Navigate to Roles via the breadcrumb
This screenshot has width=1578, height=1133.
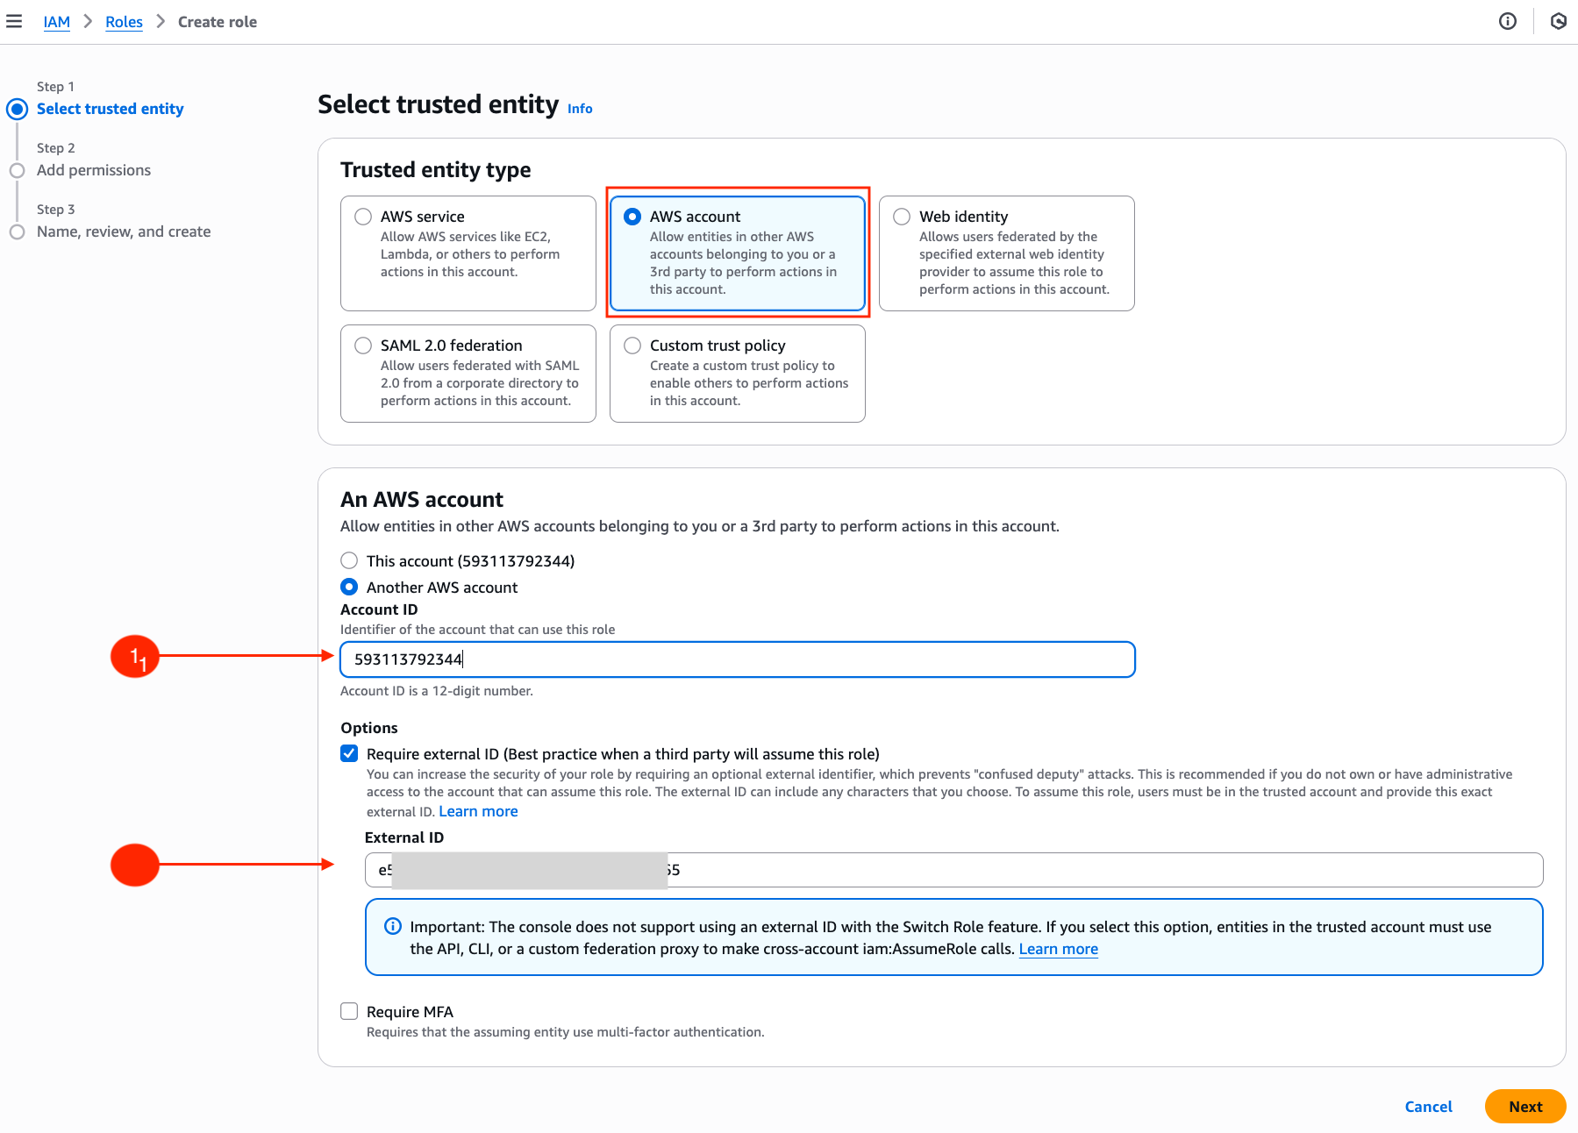pyautogui.click(x=124, y=21)
